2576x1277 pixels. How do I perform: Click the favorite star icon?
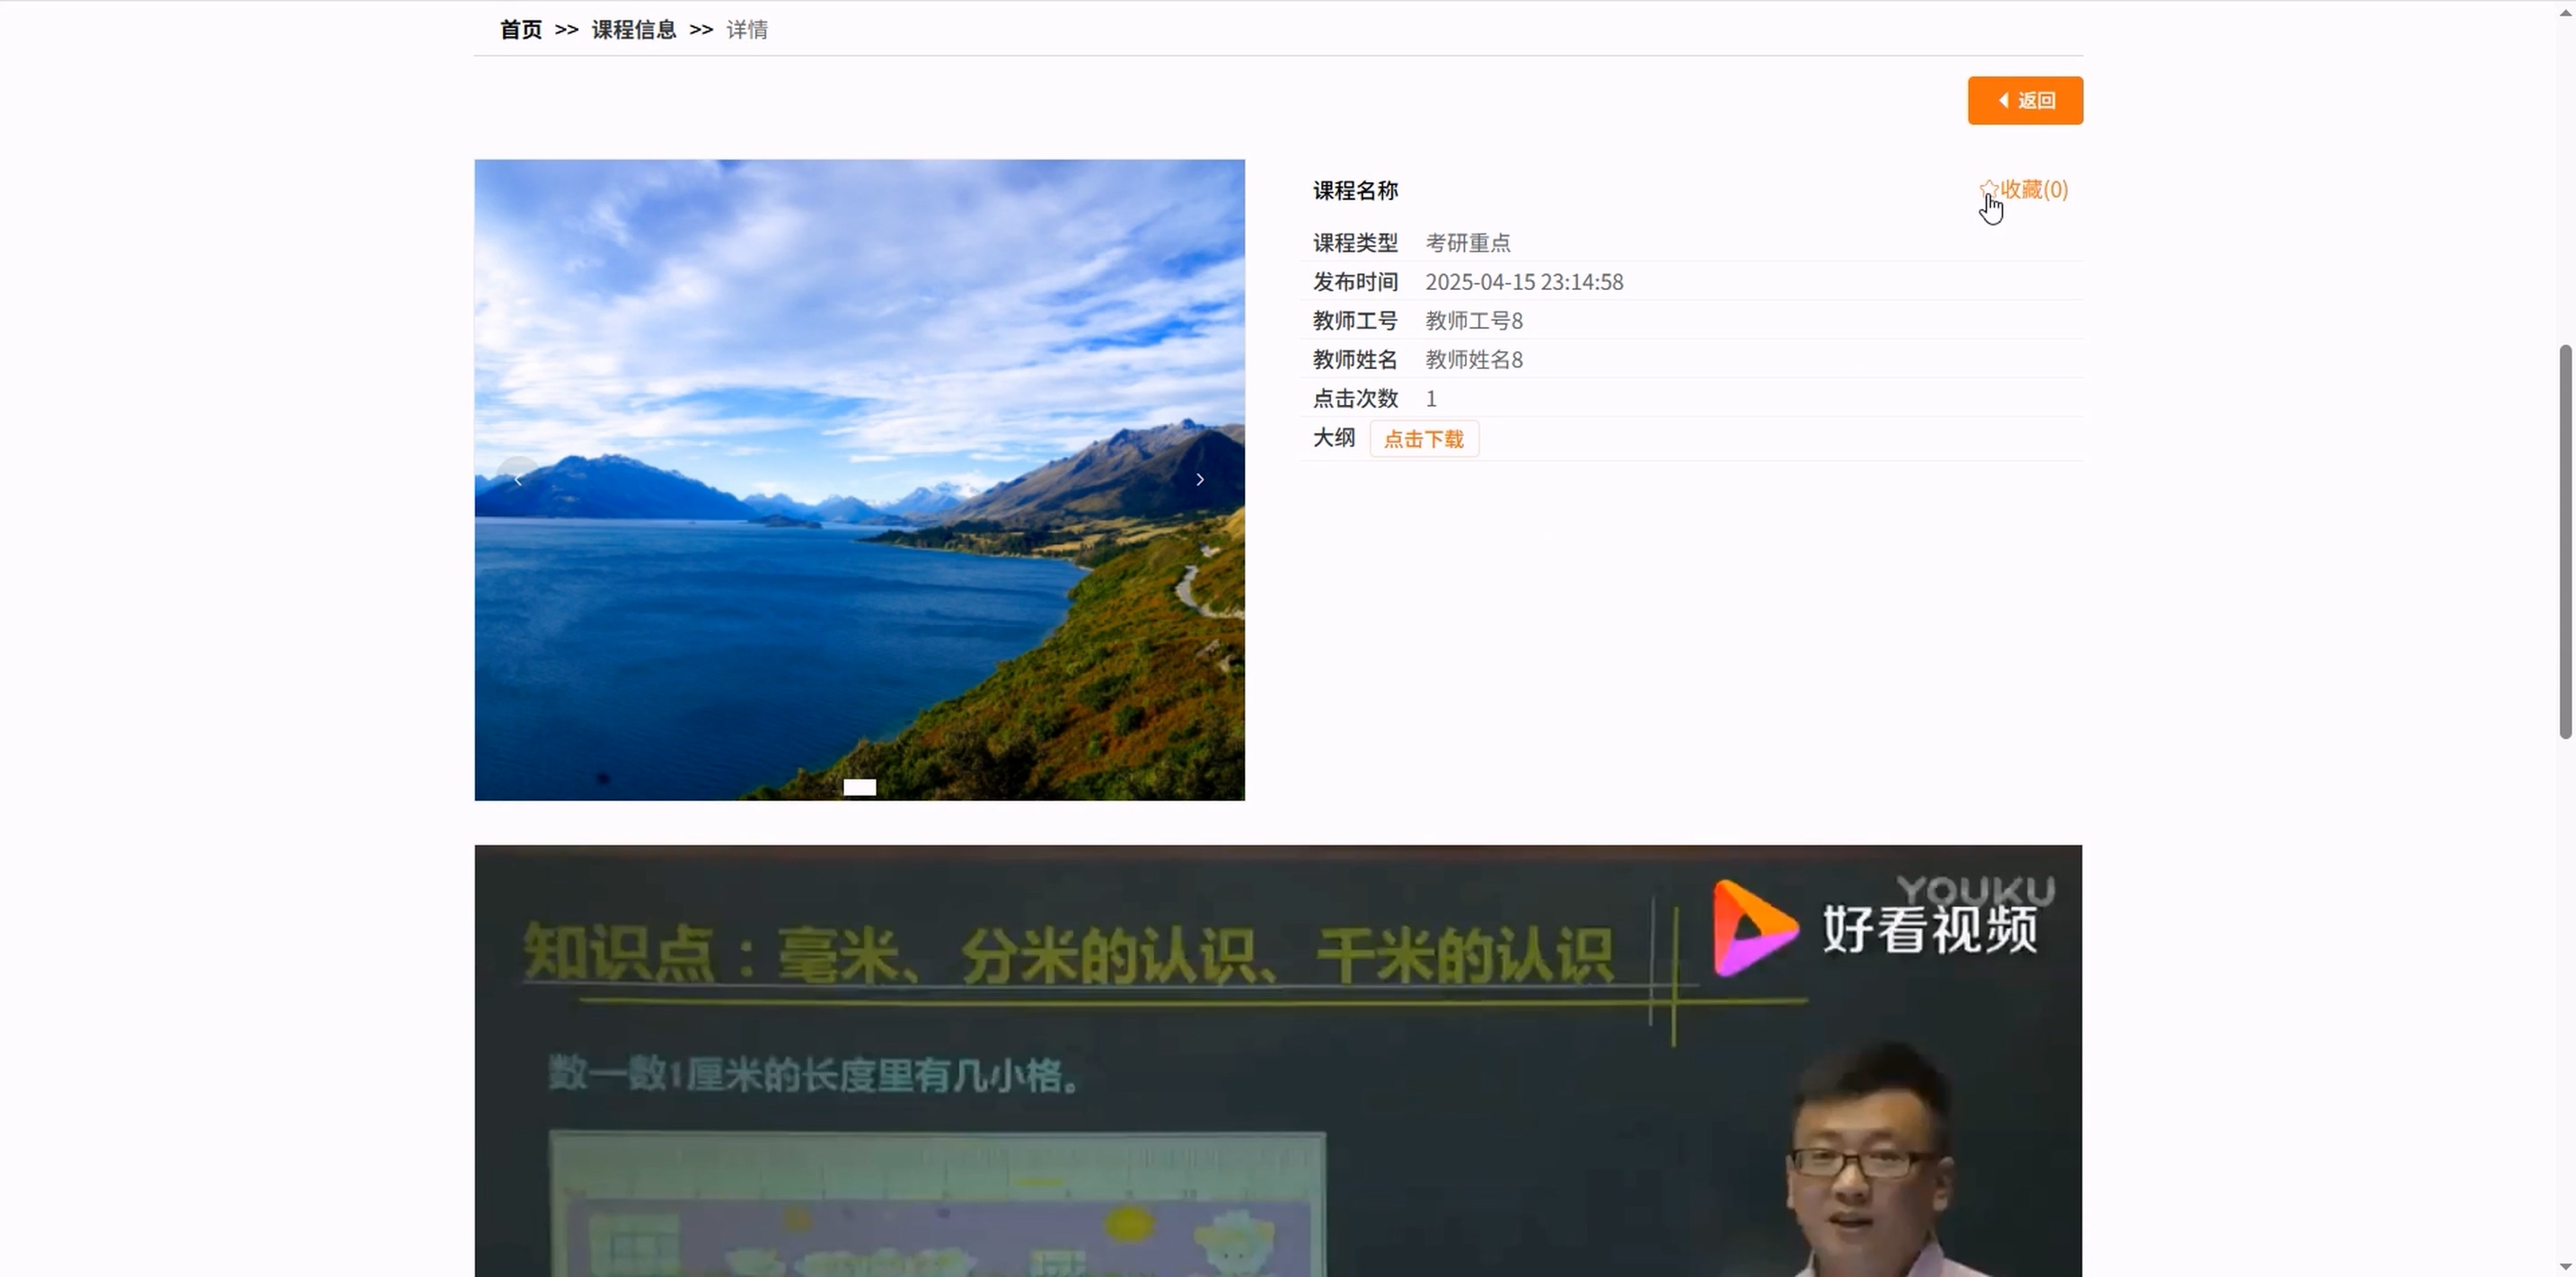click(x=1988, y=188)
